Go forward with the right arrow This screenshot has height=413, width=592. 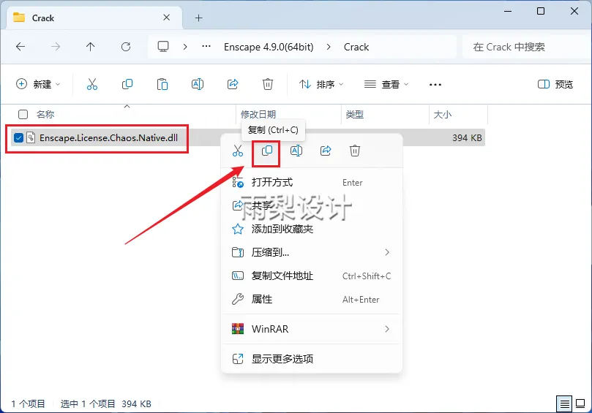click(56, 47)
